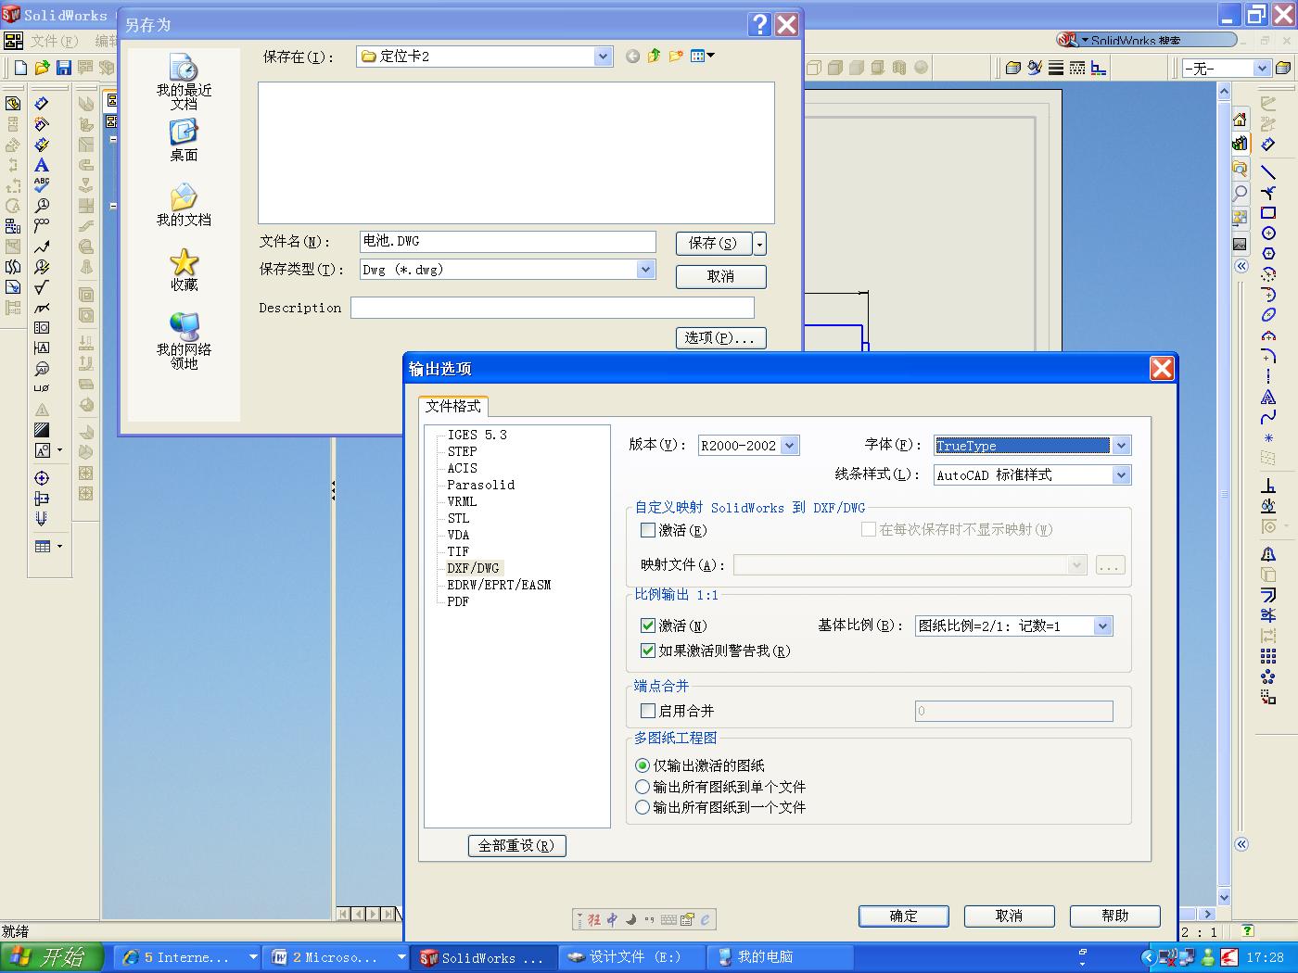This screenshot has width=1298, height=973.
Task: Click the Open file folder icon in SolidWorks
Action: [42, 68]
